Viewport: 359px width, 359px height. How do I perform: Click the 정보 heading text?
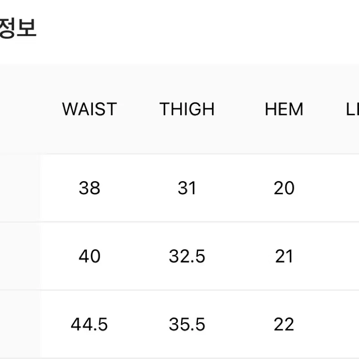[18, 28]
